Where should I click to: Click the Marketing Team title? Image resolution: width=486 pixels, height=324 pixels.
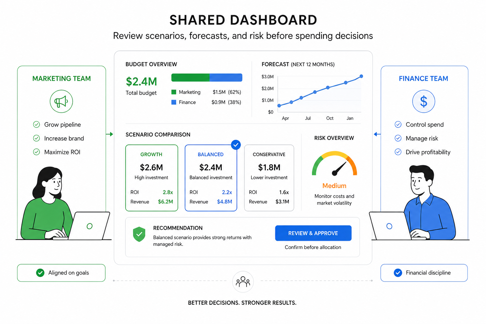(x=61, y=78)
